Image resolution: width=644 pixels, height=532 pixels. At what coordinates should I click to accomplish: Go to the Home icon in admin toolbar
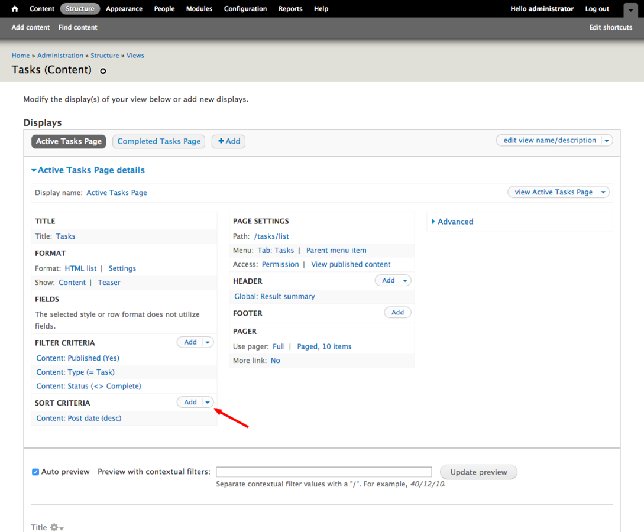point(15,9)
